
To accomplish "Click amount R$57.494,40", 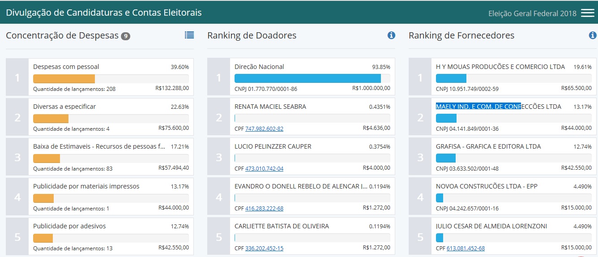I will point(174,168).
